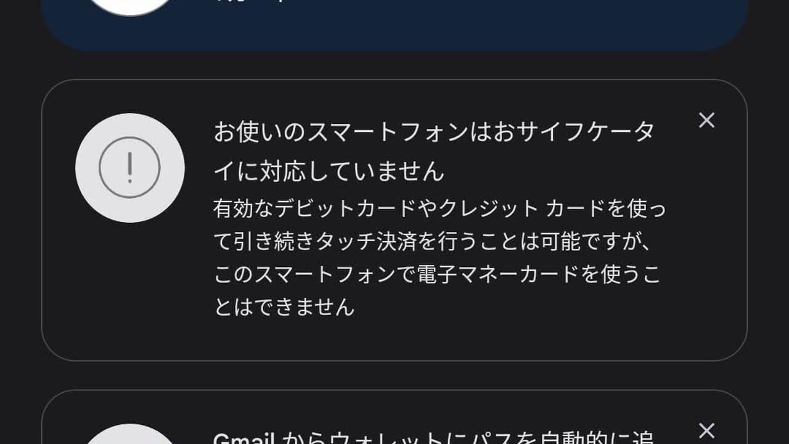This screenshot has height=444, width=789.
Task: Tap the て引き続きタッチ決済を行う text line
Action: tap(435, 242)
